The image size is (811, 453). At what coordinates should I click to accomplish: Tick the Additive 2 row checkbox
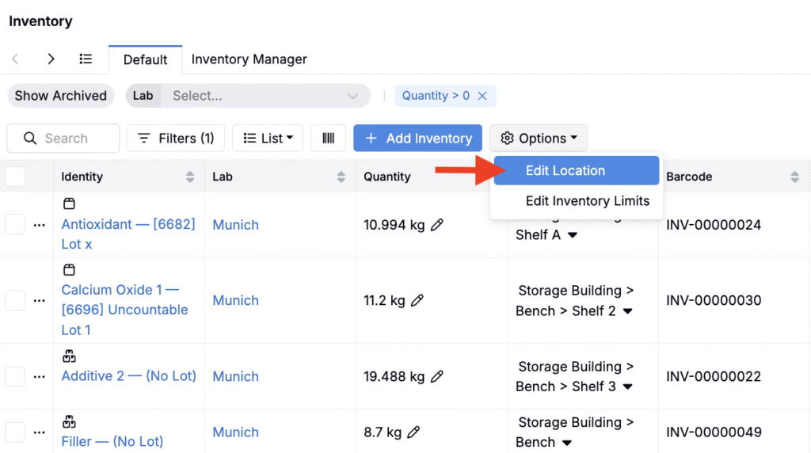(15, 377)
